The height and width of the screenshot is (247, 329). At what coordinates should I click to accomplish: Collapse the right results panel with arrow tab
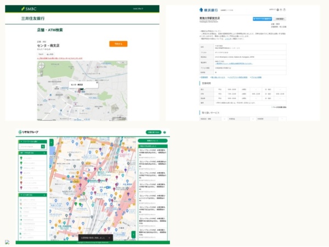click(x=133, y=234)
